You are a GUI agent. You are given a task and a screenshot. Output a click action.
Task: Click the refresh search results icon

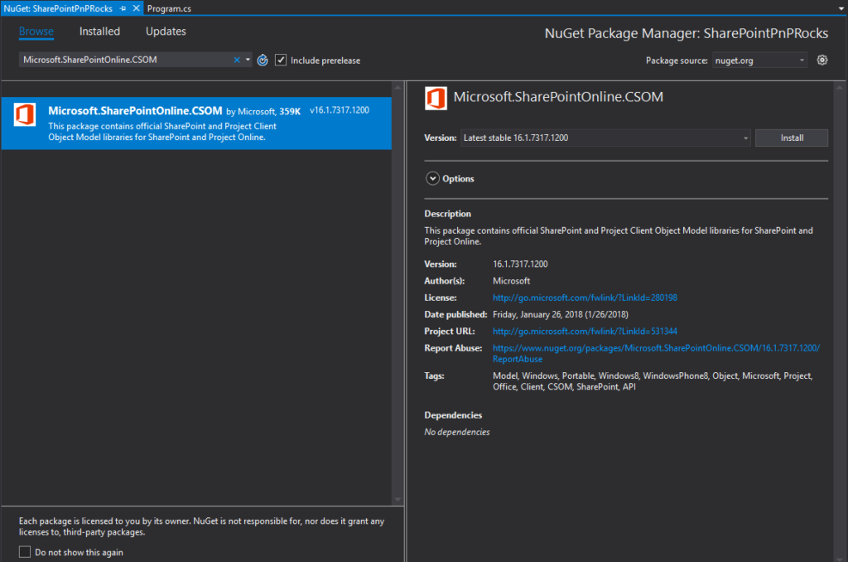(x=263, y=61)
